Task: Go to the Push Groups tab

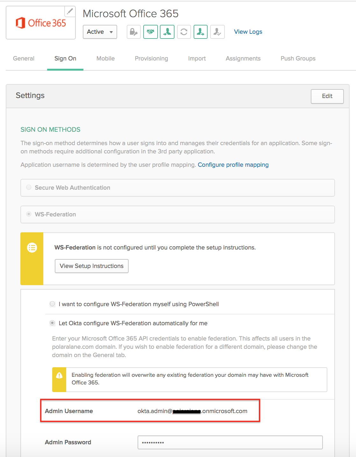Action: pos(298,59)
